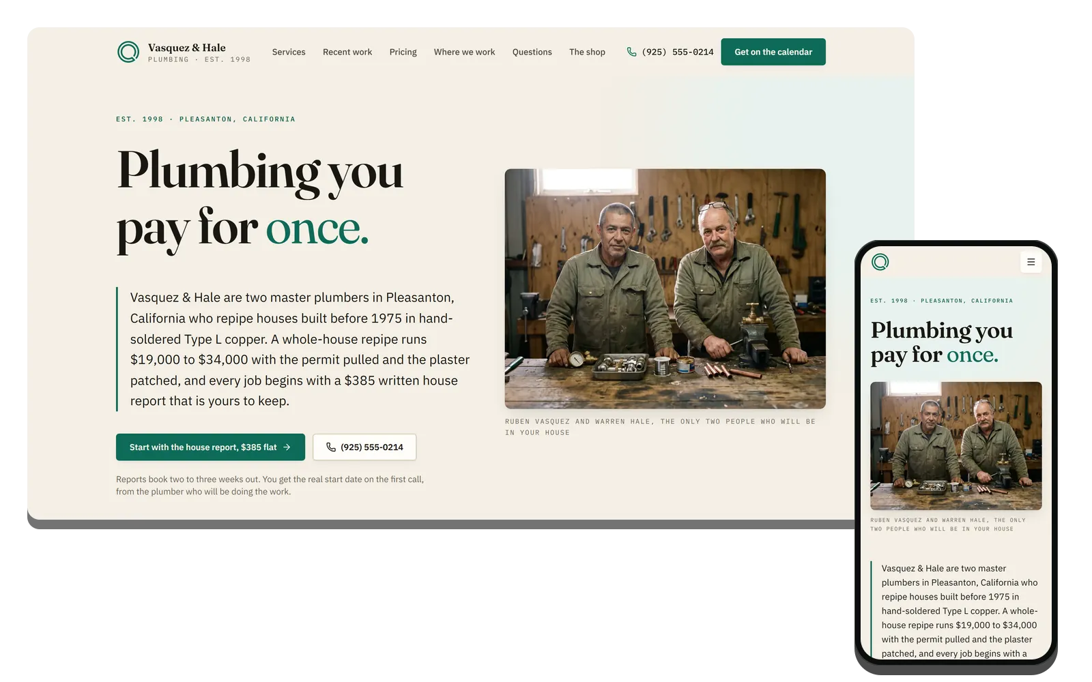Click the 'PLUMBING · EST. 1998' tagline under the logo
The height and width of the screenshot is (682, 1092).
tap(199, 60)
